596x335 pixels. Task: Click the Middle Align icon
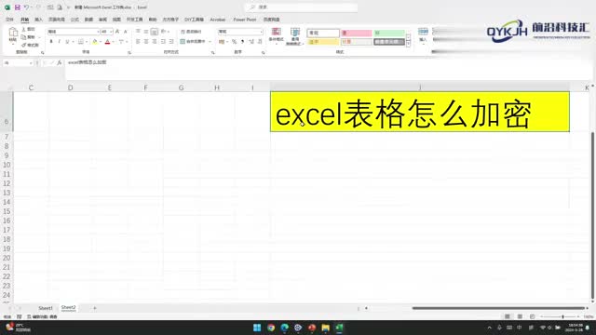point(146,32)
